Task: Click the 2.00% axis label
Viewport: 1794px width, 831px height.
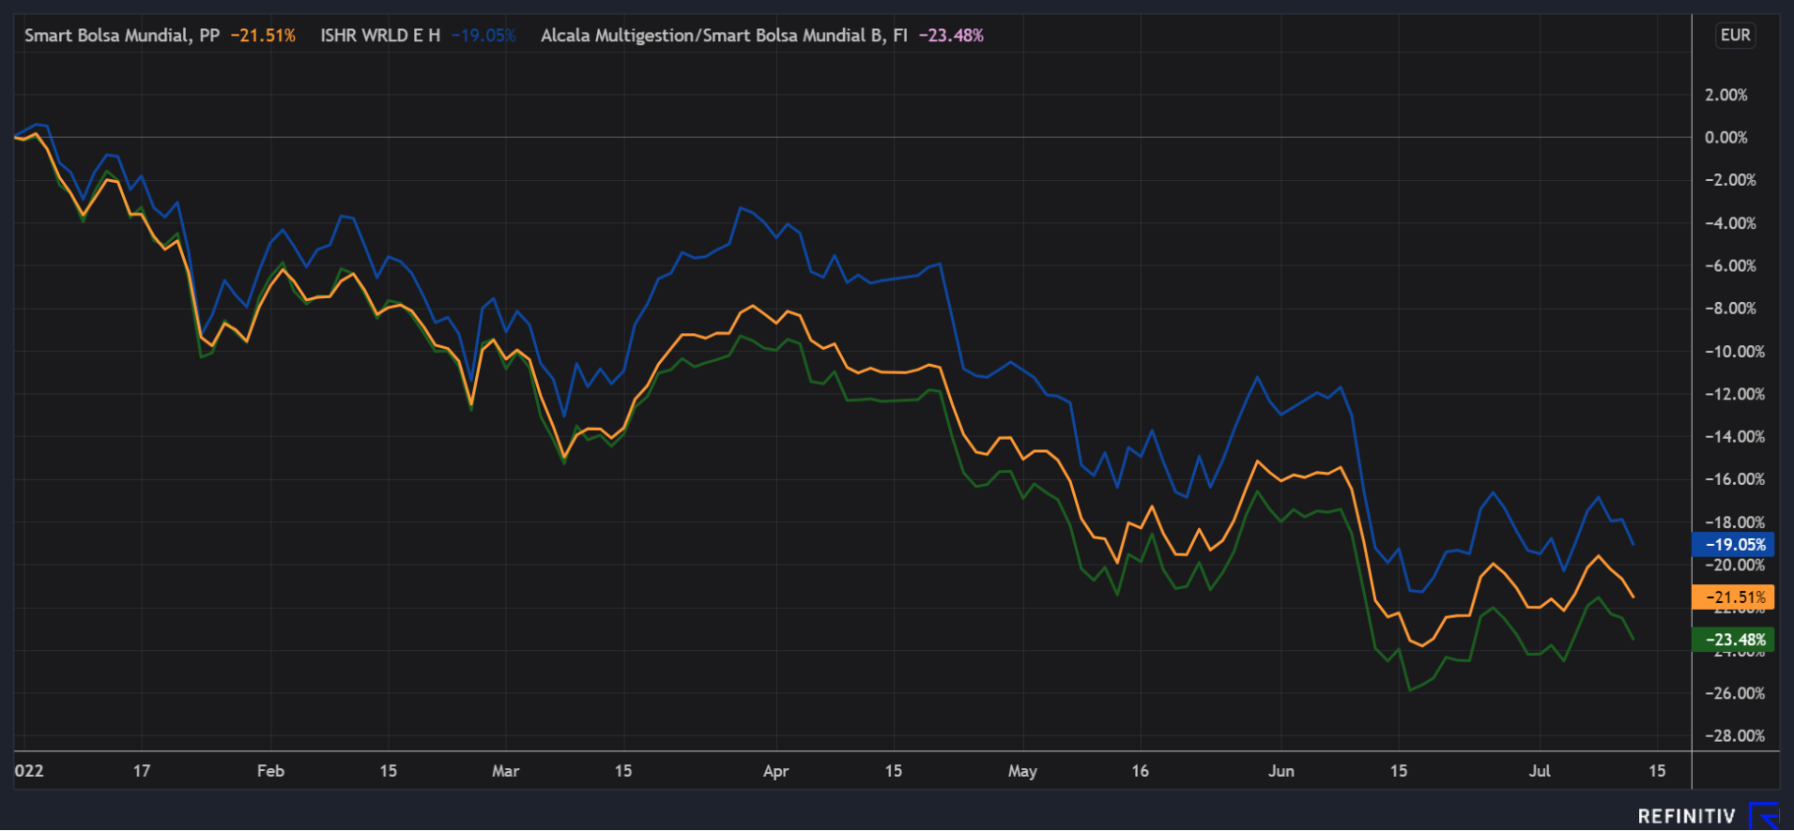Action: 1726,95
